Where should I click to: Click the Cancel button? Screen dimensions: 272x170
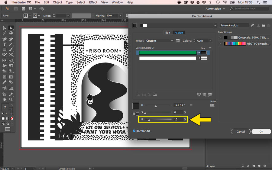241,132
